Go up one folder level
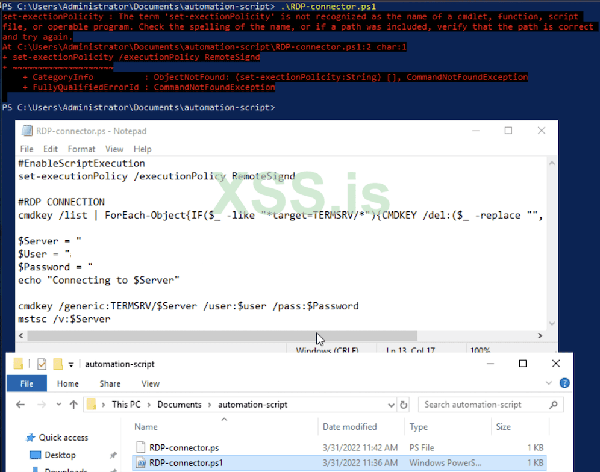 tap(73, 405)
